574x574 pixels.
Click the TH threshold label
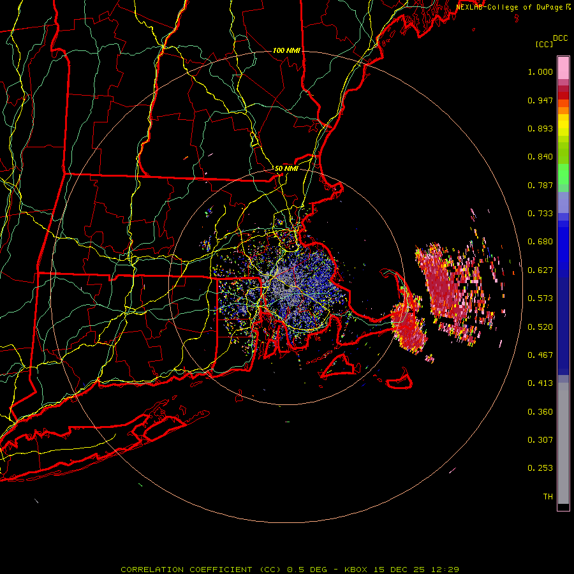point(548,497)
